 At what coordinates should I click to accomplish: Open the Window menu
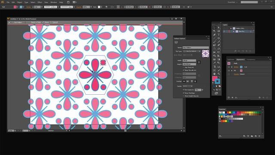53,2
